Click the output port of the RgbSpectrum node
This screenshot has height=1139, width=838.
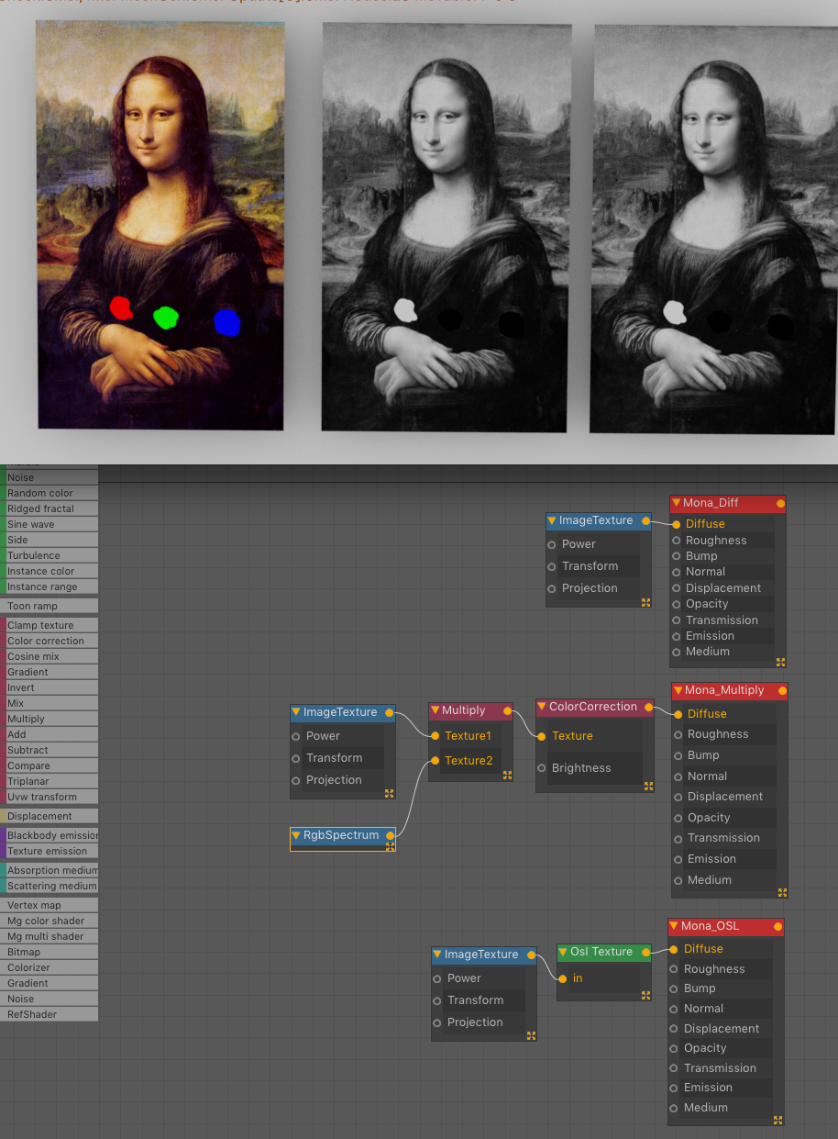click(x=390, y=835)
